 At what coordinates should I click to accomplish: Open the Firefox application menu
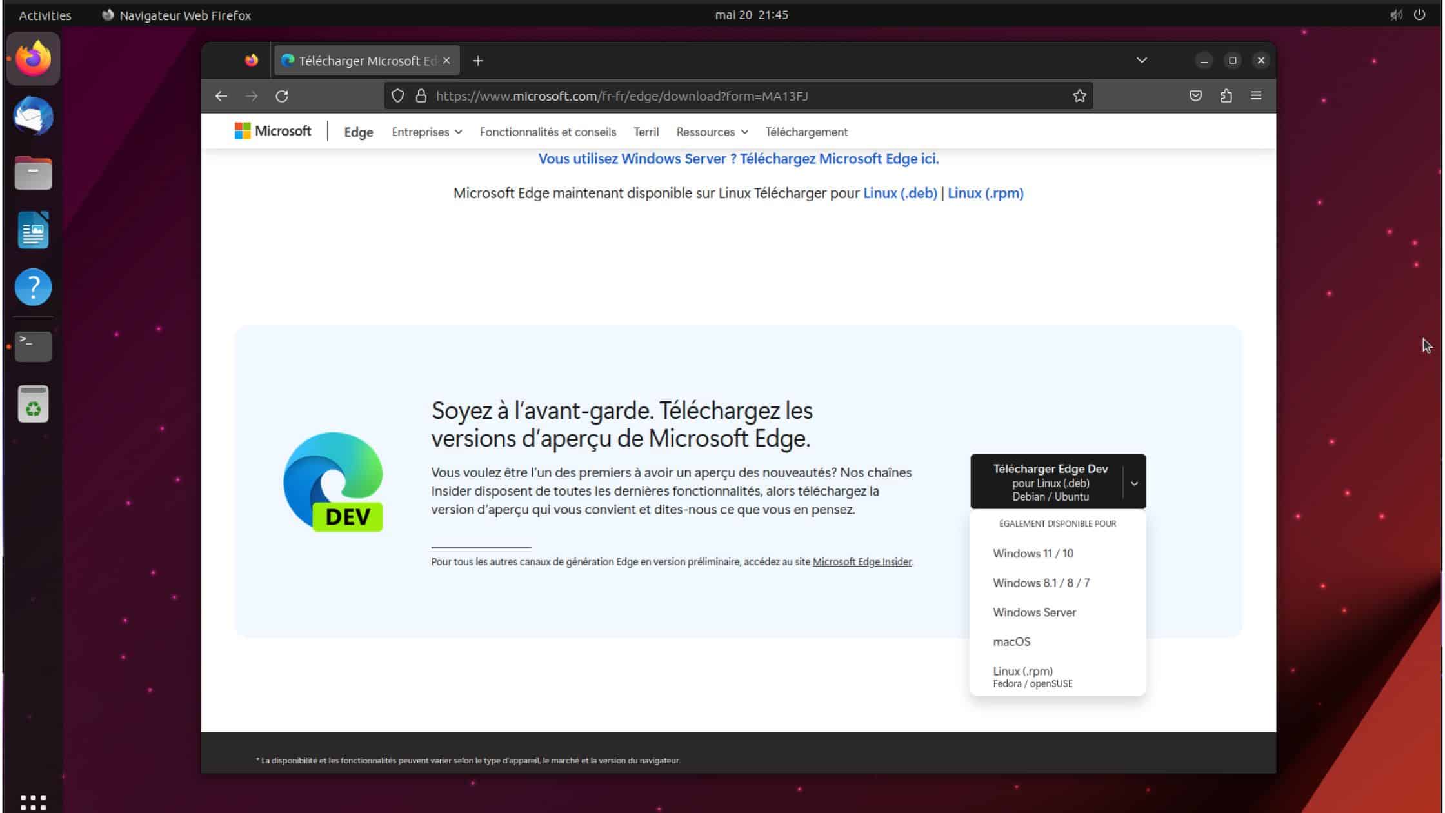[1256, 95]
